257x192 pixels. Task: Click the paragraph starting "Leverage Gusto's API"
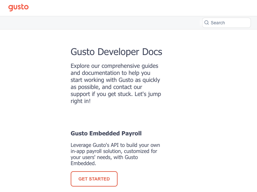point(115,154)
